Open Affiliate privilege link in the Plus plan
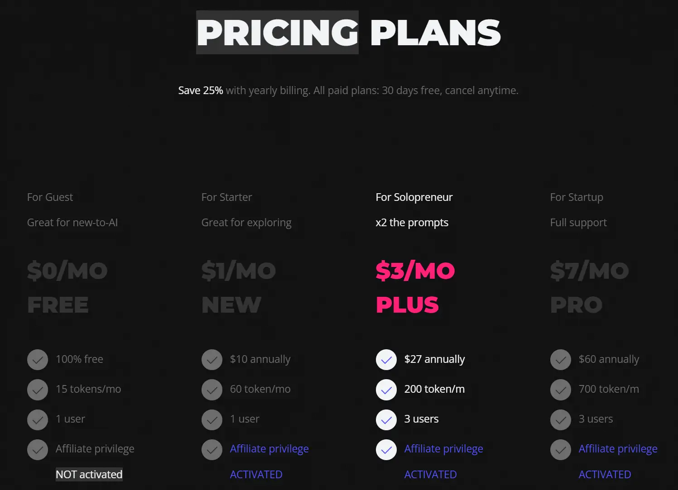Screen dimensions: 678x490 443,449
